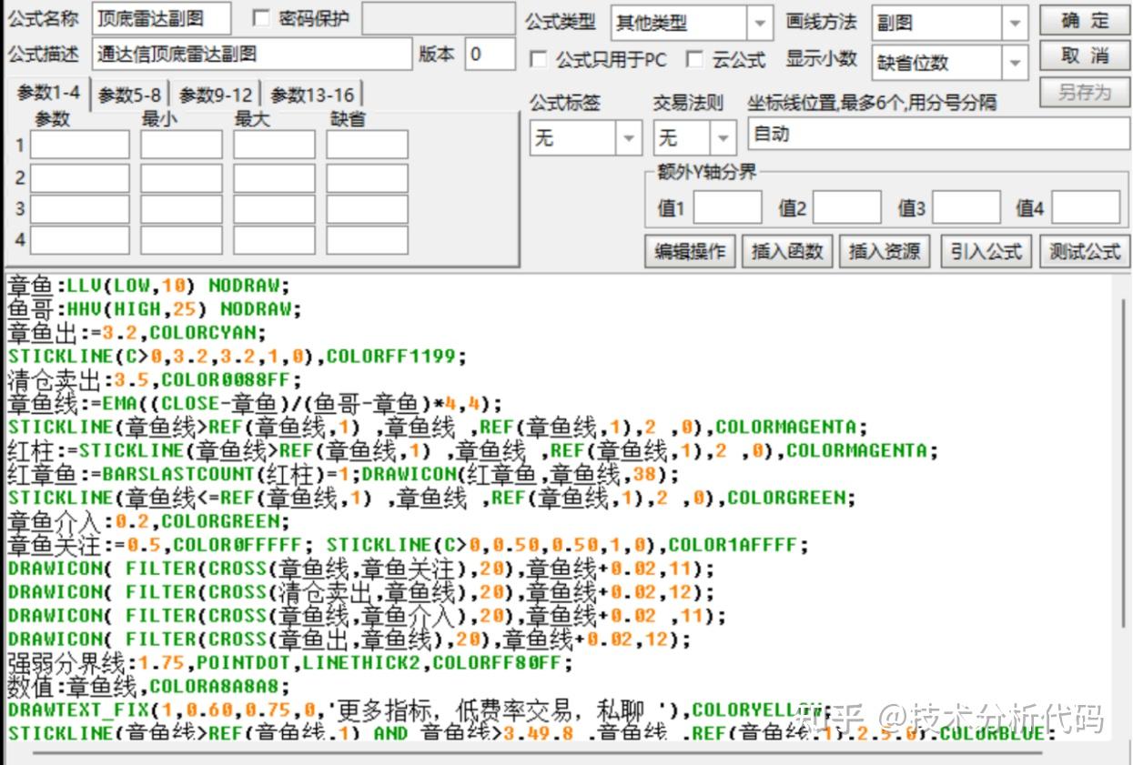
Task: Click parameter row 2 最大 field
Action: 274,177
